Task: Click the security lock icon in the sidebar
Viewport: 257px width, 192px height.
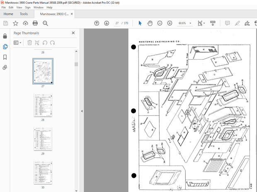Action: pos(5,36)
